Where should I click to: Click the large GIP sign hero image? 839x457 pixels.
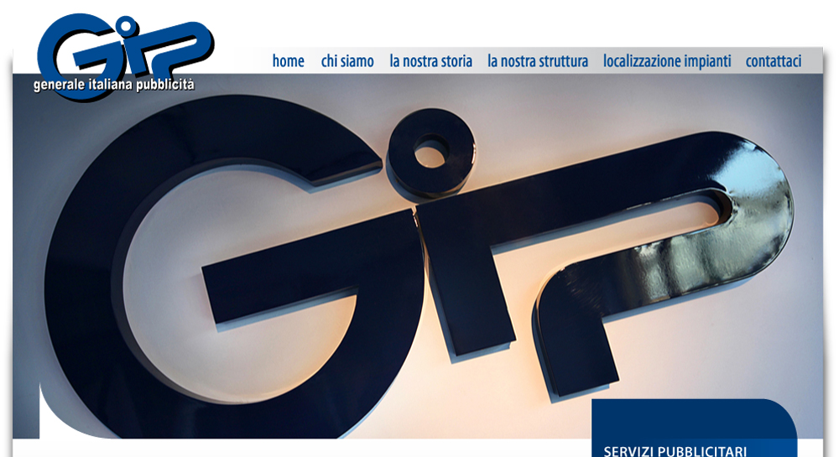417,257
